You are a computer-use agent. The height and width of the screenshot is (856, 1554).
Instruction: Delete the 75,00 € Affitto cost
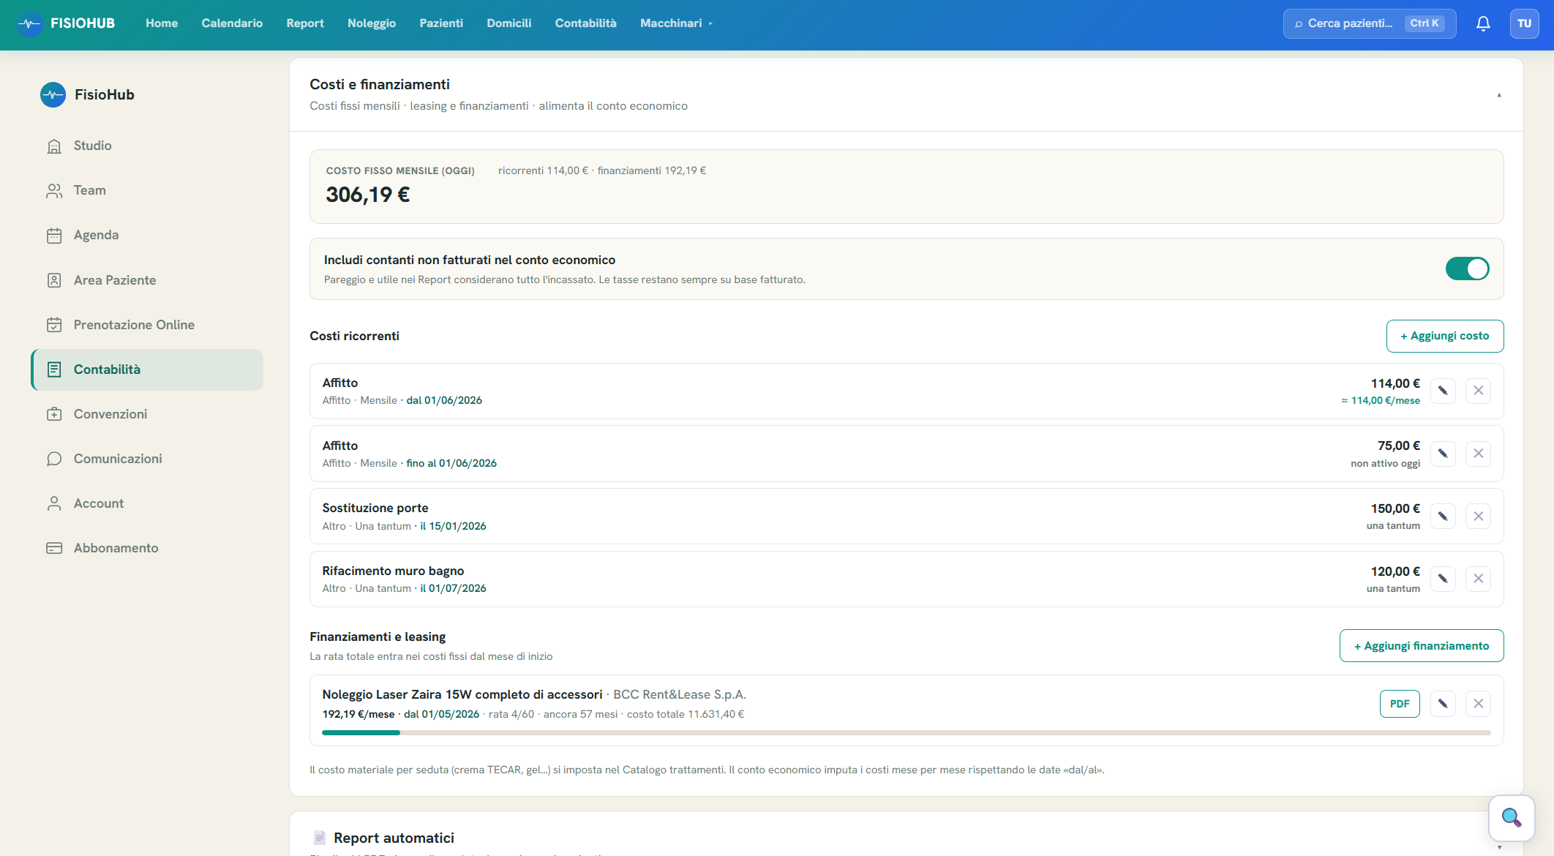[x=1478, y=454]
